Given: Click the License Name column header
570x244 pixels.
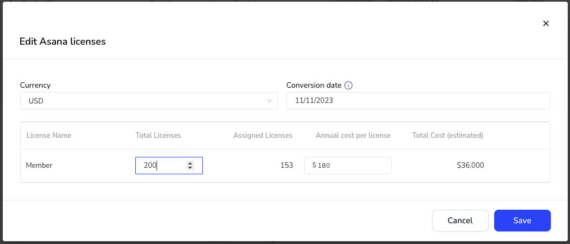Looking at the screenshot, I should (49, 136).
